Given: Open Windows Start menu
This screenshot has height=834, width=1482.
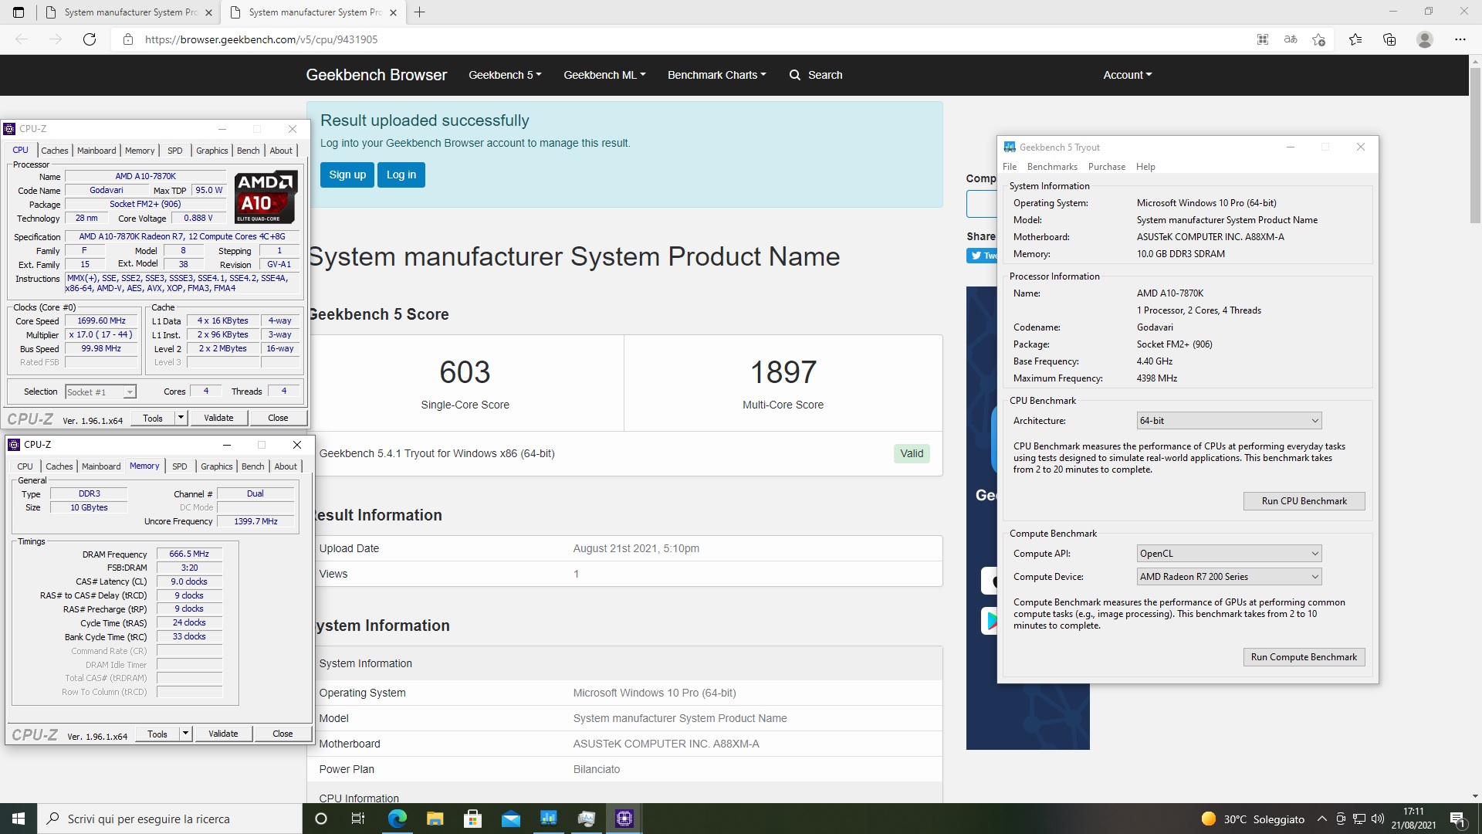Looking at the screenshot, I should coord(19,819).
